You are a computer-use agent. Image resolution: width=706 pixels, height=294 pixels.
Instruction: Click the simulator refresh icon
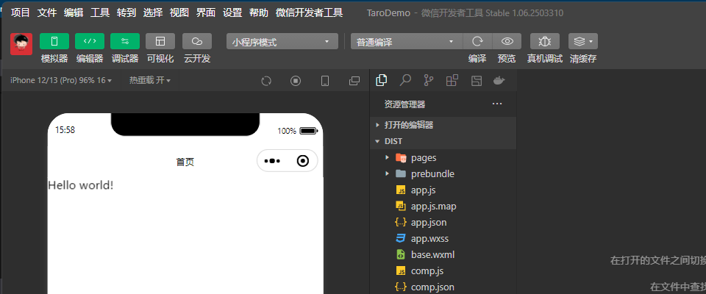coord(266,81)
